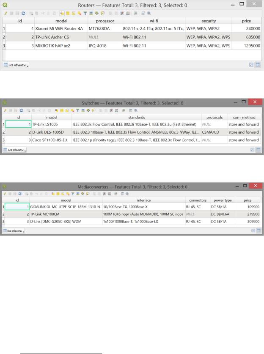This screenshot has height=354, width=264.
Task: Click the power type header in Mediaconverters
Action: pyautogui.click(x=223, y=200)
